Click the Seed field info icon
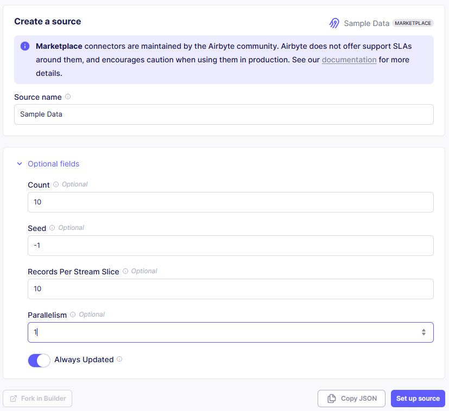Viewport: 449px width, 411px height. [x=52, y=228]
